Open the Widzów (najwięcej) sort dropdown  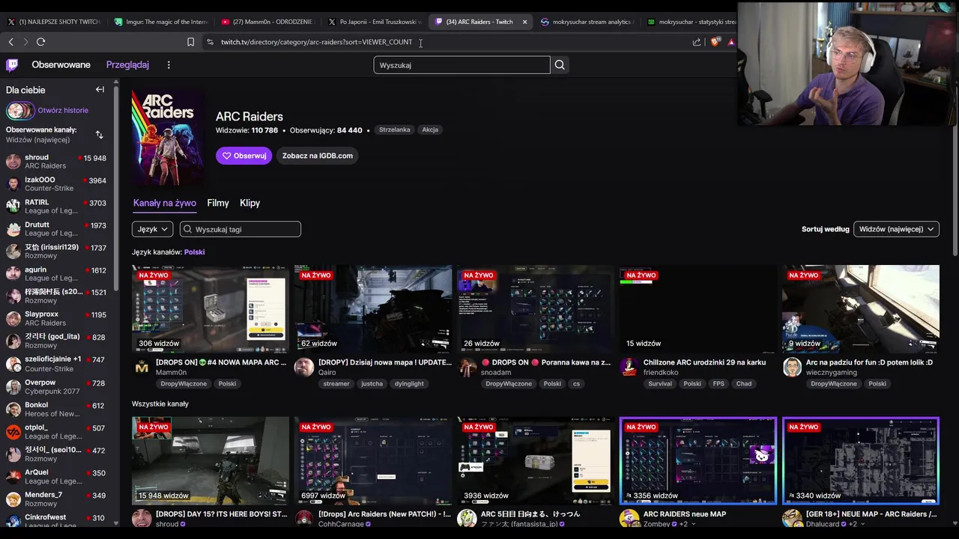(x=896, y=229)
